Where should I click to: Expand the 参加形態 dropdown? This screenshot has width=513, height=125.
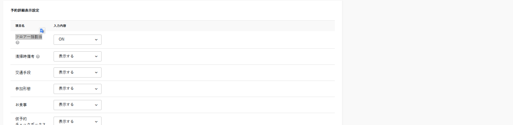pos(77,89)
